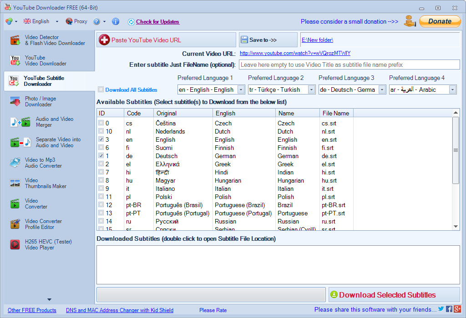Click the globe icon in the toolbar
Screen dimensions: 466x318
click(9, 21)
